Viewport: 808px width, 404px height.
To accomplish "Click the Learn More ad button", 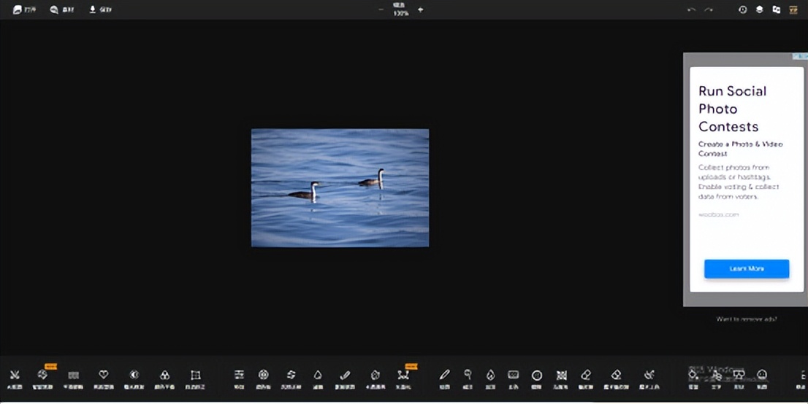I will pos(746,268).
